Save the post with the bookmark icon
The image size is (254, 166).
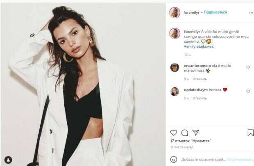(251, 133)
